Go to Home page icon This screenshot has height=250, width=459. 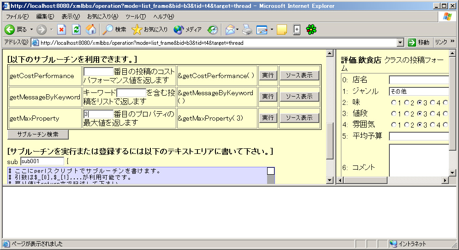(x=91, y=30)
